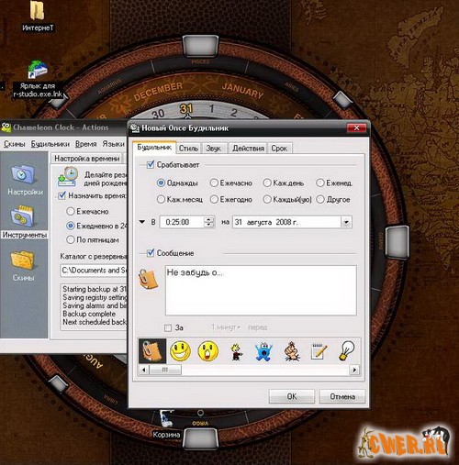Switch to the Звук tab
The height and width of the screenshot is (465, 459).
point(214,149)
